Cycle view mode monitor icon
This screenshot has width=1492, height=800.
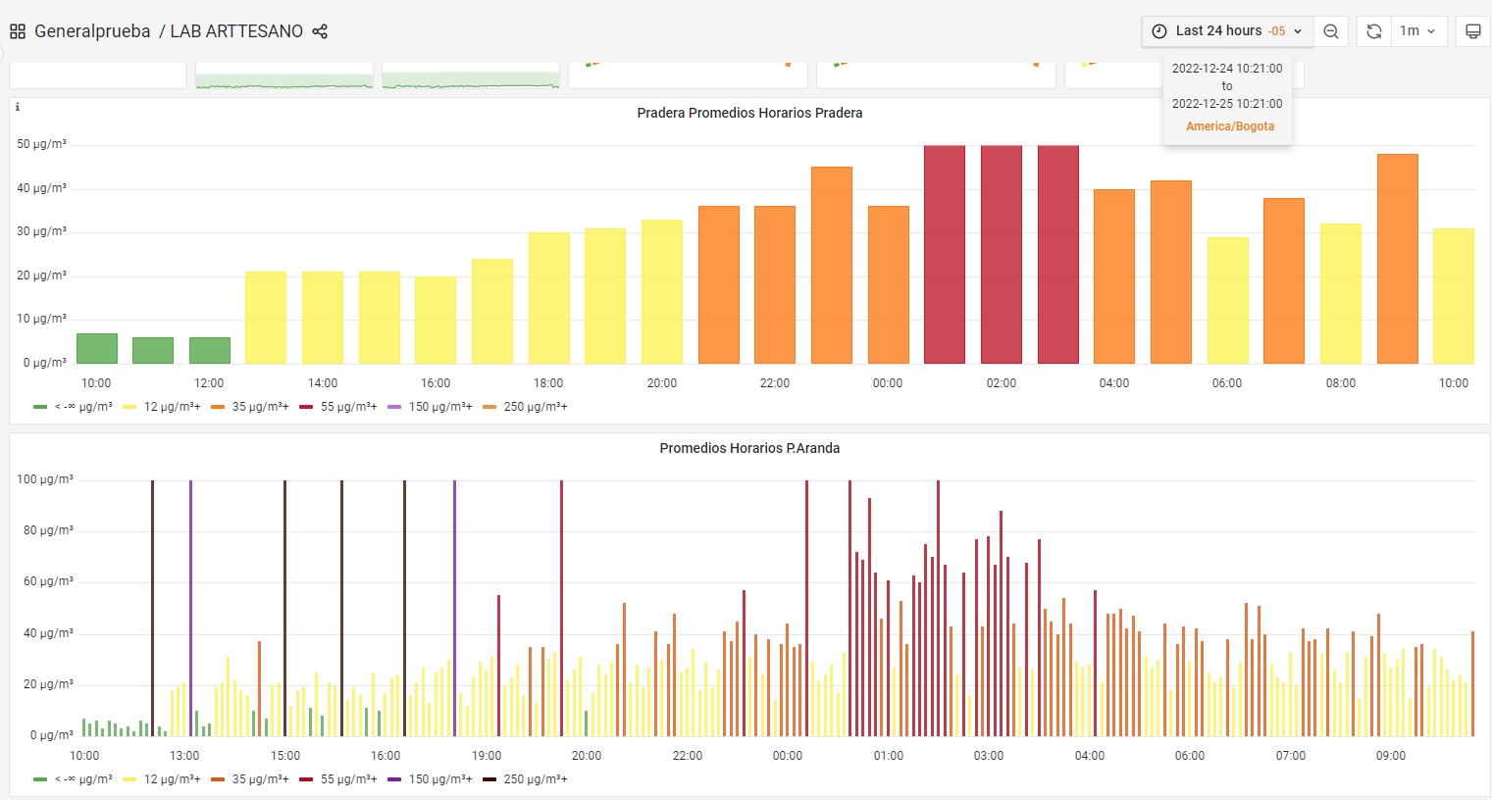pos(1472,31)
